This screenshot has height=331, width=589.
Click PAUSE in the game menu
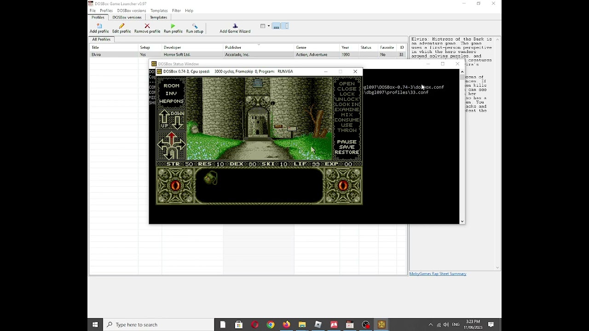pos(347,142)
